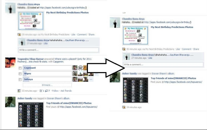Click the KP logo voter avatar beside Cognizant
Image resolution: width=207 pixels, height=130 pixels.
(80, 68)
